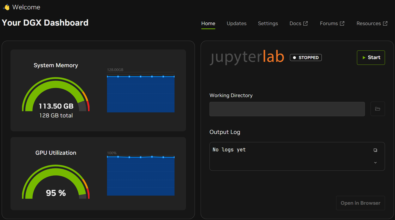Screen dimensions: 395x220
Task: Click the STOPPED status badge
Action: (306, 57)
